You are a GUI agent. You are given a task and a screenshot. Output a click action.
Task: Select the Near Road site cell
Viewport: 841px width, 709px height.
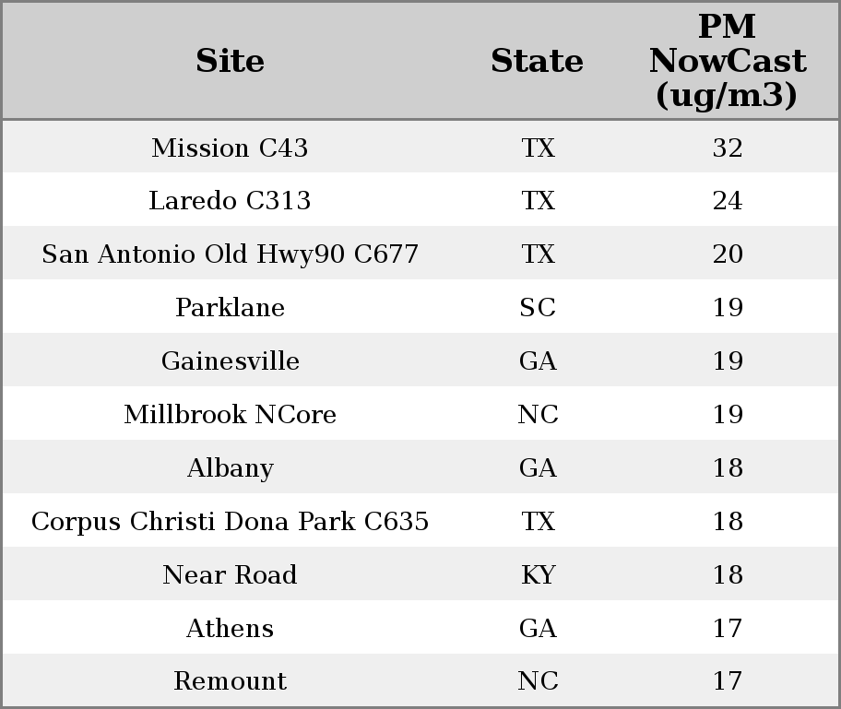pos(230,574)
